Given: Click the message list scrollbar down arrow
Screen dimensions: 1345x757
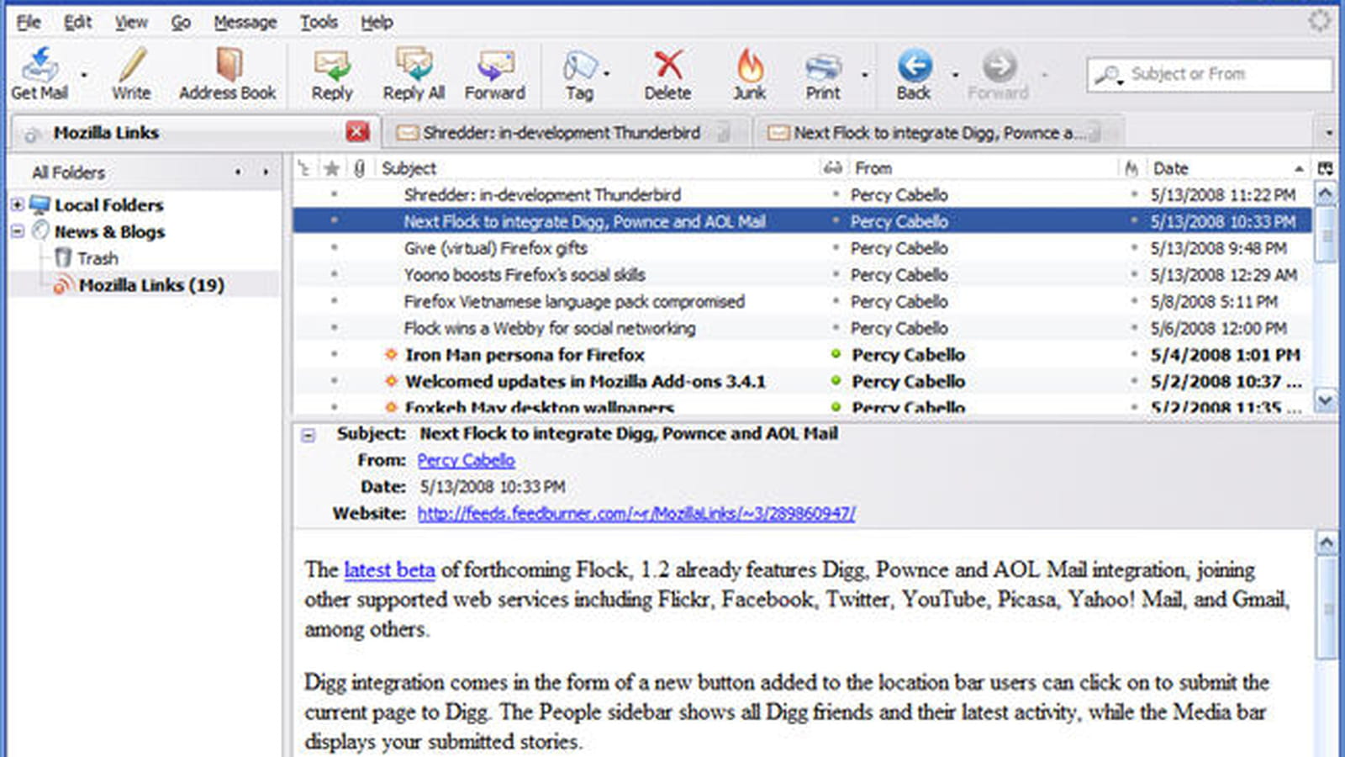Looking at the screenshot, I should [1325, 400].
